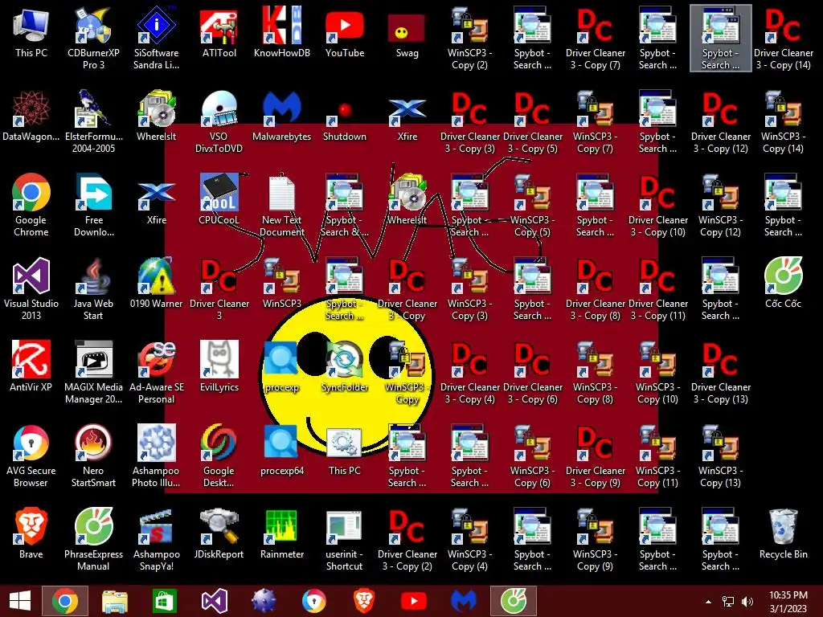Screen dimensions: 823x617
Task: Select the DataWagon desktop shortcut
Action: point(31,116)
